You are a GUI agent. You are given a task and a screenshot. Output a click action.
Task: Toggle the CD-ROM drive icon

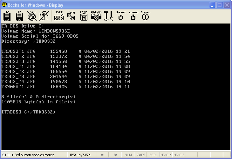point(31,16)
